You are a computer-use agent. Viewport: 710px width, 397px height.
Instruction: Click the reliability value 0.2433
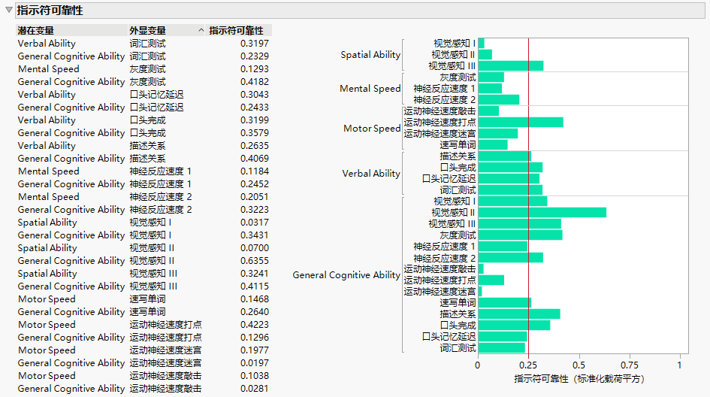tap(255, 108)
